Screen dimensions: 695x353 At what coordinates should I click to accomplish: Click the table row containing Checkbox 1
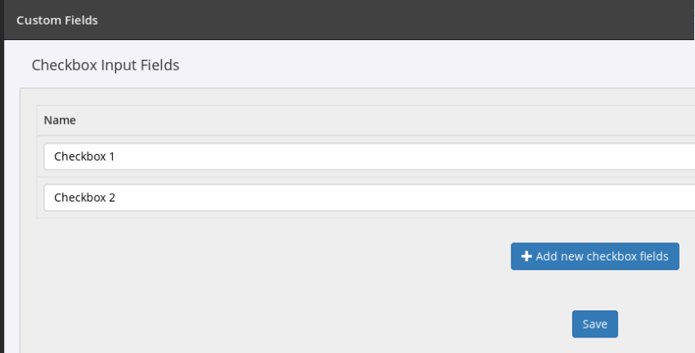(40, 156)
